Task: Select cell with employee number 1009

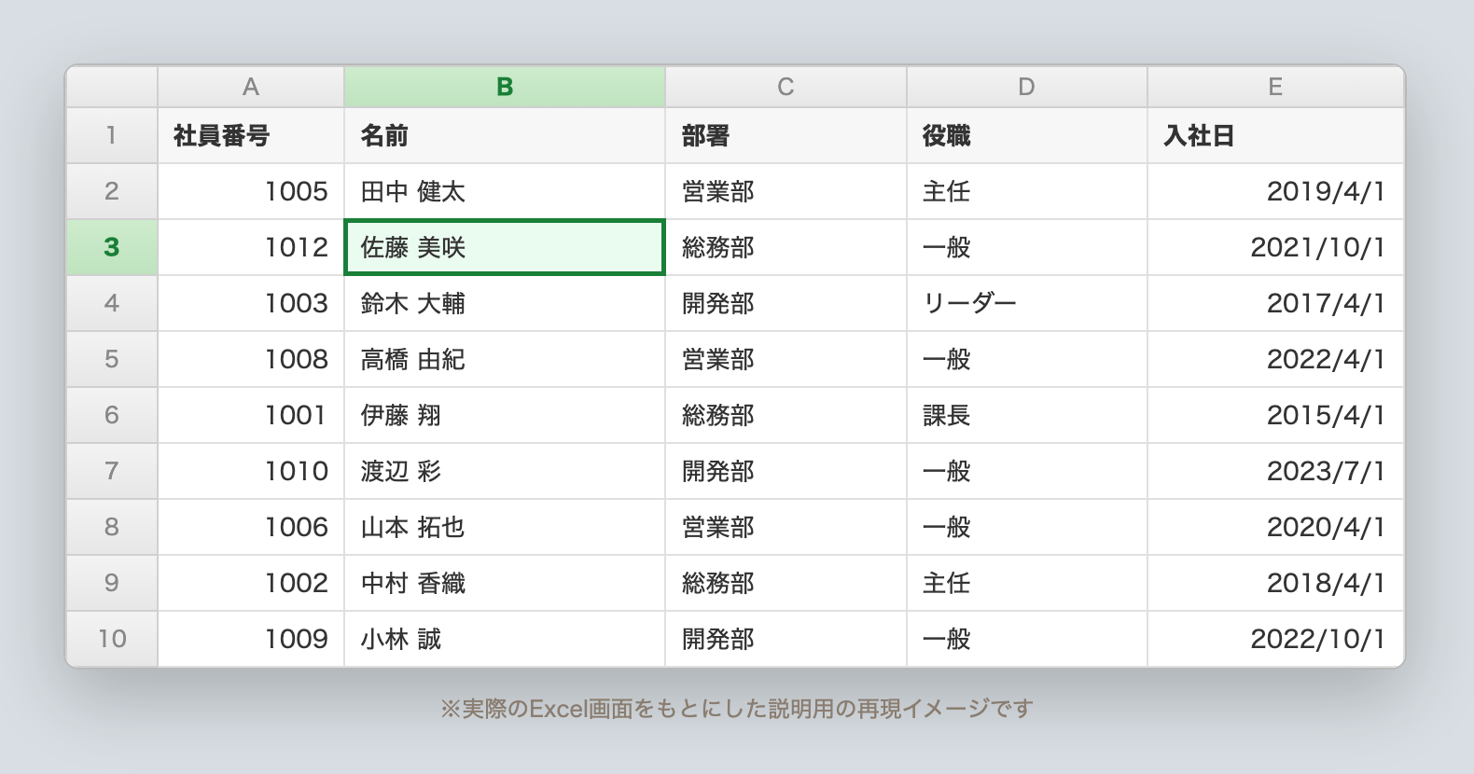Action: click(x=251, y=639)
